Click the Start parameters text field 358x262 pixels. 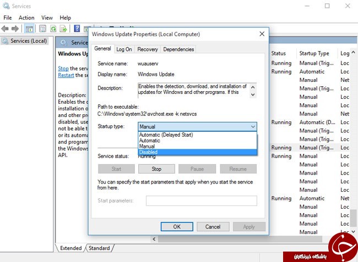pos(202,201)
